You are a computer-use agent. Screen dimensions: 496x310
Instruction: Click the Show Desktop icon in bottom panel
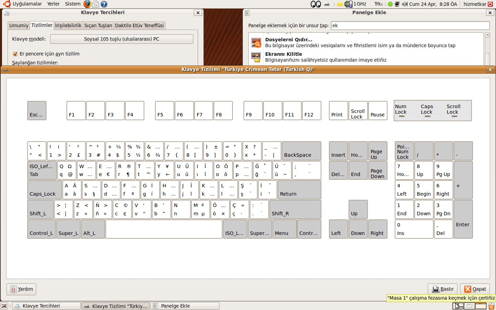(4, 306)
